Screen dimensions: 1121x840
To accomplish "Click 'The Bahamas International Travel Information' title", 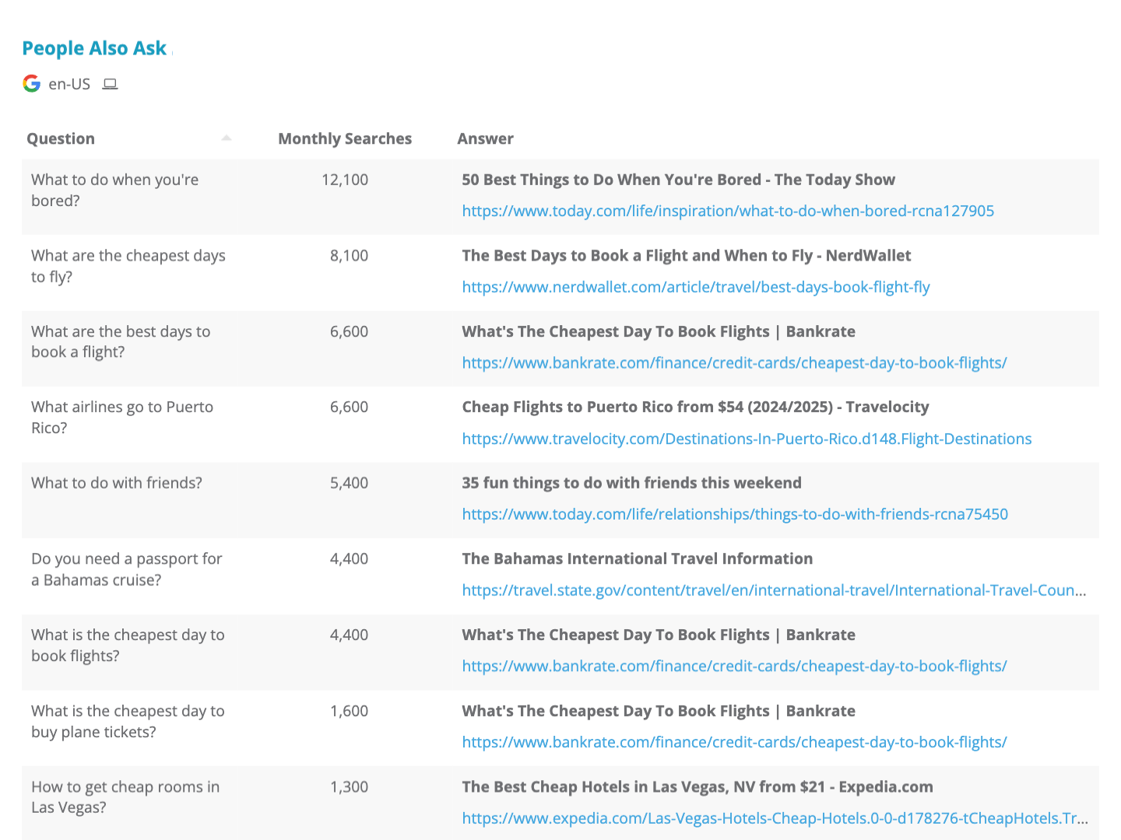I will tap(637, 558).
